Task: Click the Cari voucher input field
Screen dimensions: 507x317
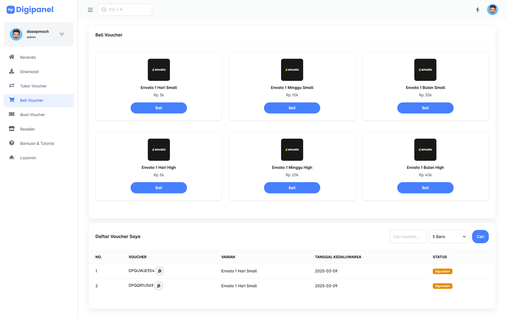Action: 408,237
